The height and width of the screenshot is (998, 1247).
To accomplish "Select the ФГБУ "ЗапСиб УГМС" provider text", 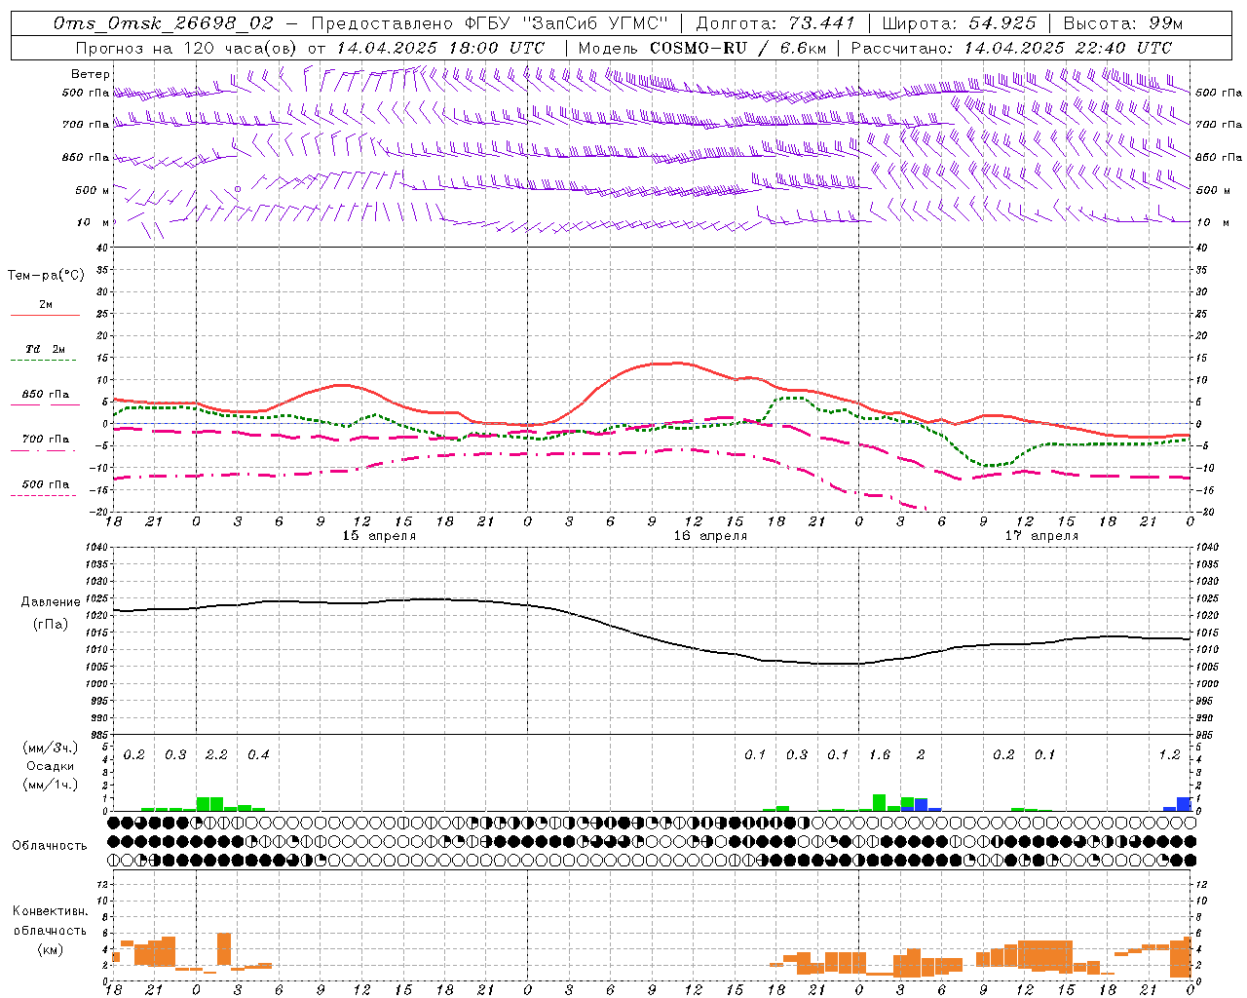I will point(565,23).
